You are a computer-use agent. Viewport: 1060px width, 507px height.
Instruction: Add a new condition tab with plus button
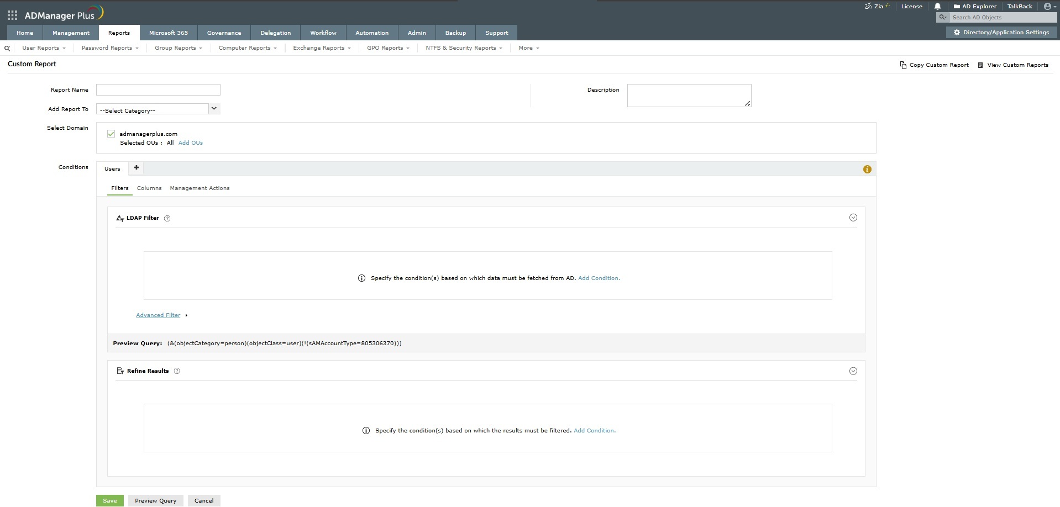pos(136,167)
